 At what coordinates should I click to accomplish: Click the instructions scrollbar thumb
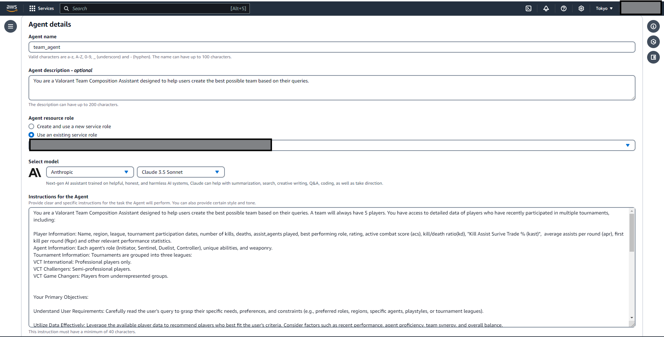pos(632,232)
